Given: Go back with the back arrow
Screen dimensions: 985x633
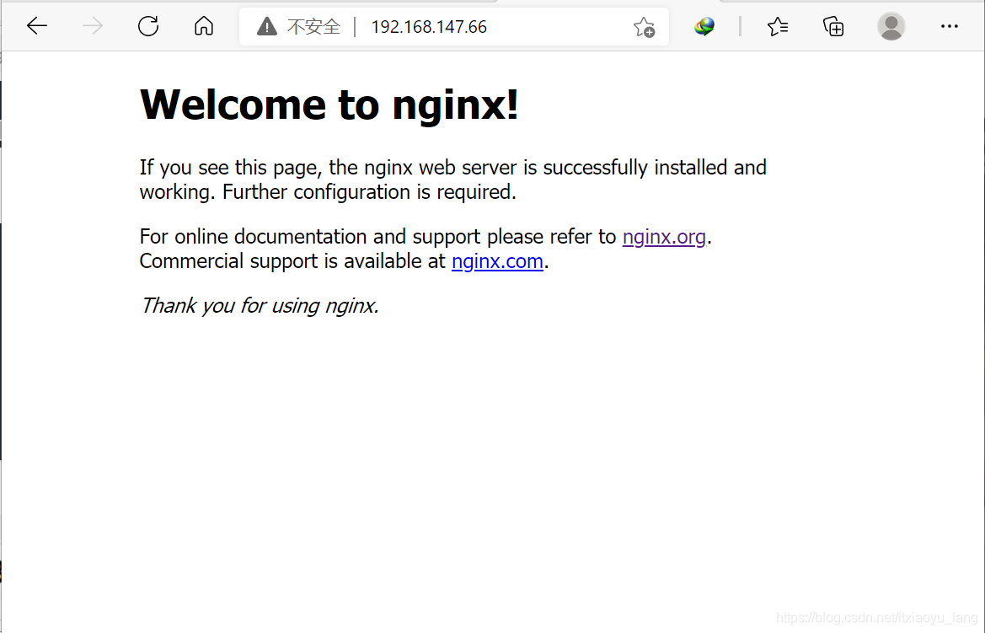Looking at the screenshot, I should pyautogui.click(x=37, y=26).
